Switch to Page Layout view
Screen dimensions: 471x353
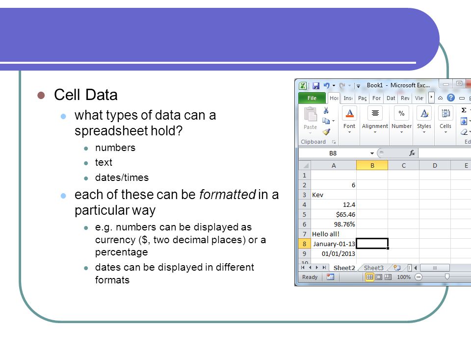379,277
